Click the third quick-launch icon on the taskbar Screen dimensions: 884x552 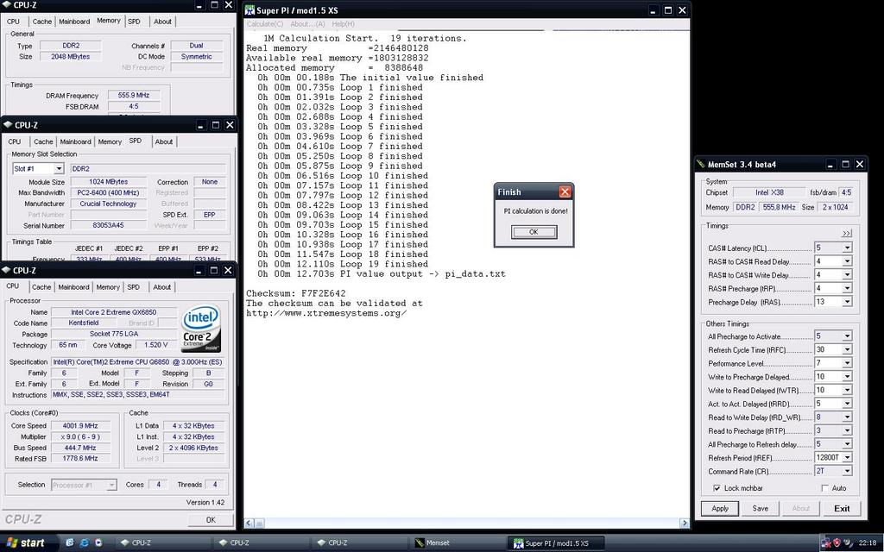[98, 543]
